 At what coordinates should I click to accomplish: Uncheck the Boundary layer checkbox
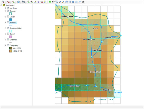coord(8,11)
